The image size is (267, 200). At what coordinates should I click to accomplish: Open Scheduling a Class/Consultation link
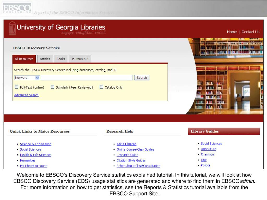click(x=138, y=166)
